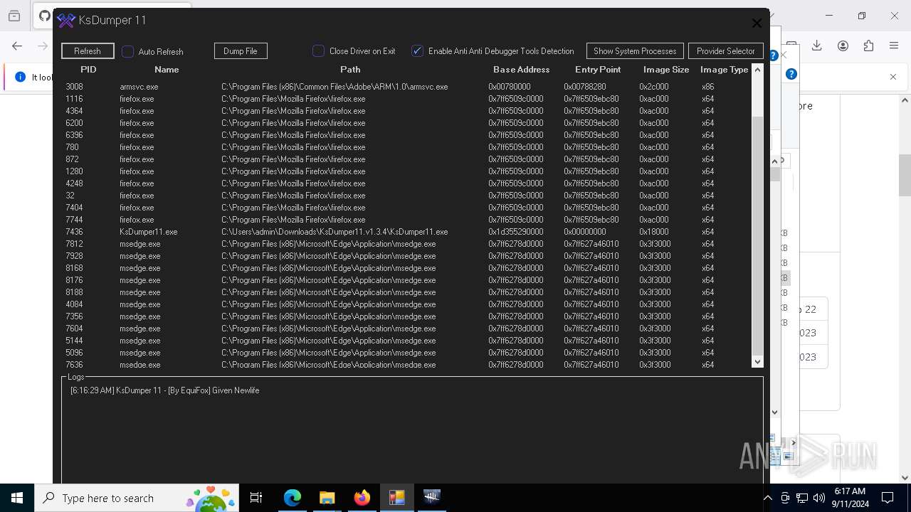Click the x86 image type cell
This screenshot has height=512, width=911.
pos(707,87)
